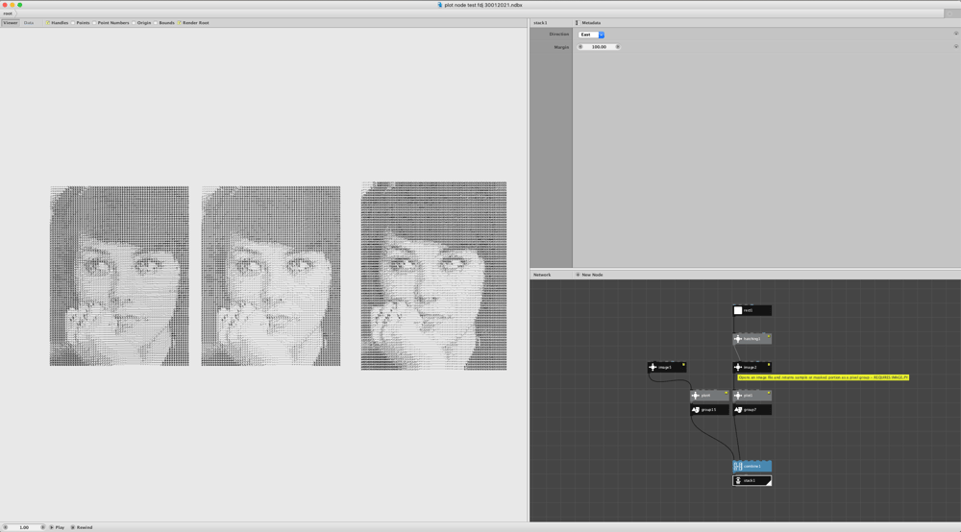Toggle the Render Root checkbox
The height and width of the screenshot is (532, 961).
tap(179, 23)
